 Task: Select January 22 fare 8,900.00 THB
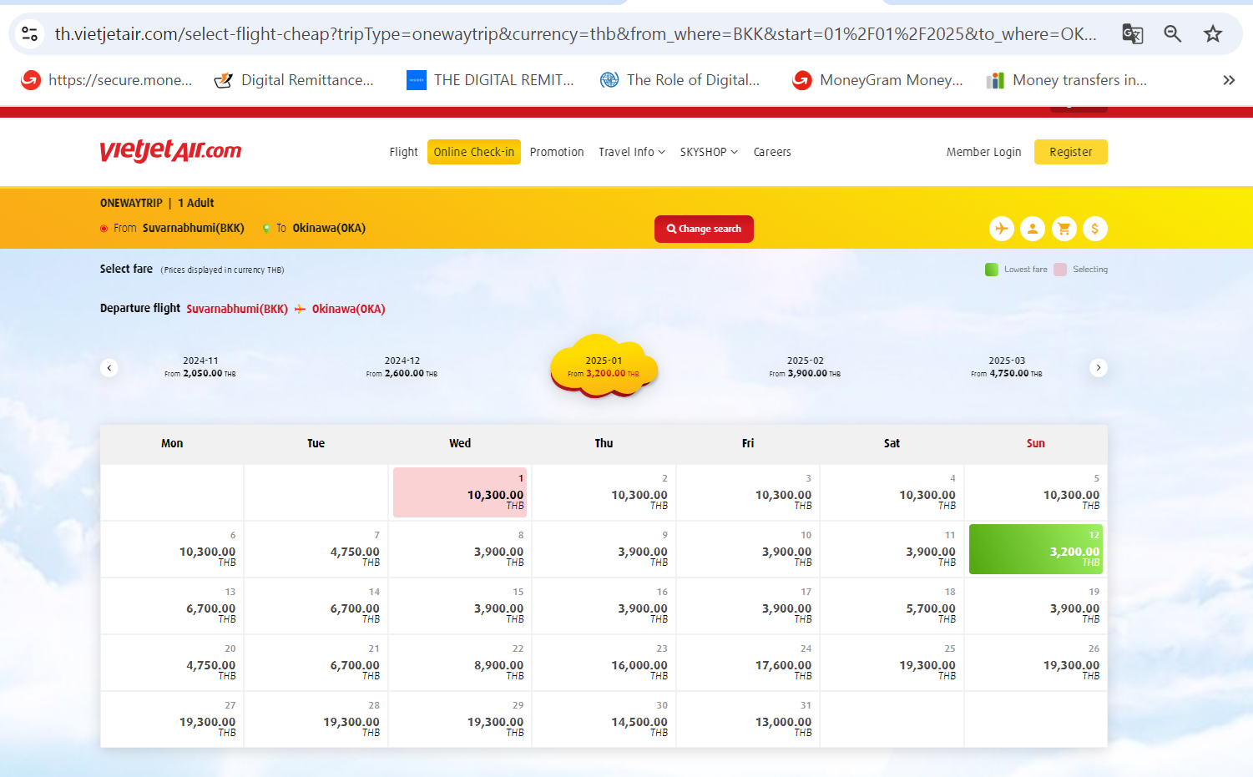[460, 663]
